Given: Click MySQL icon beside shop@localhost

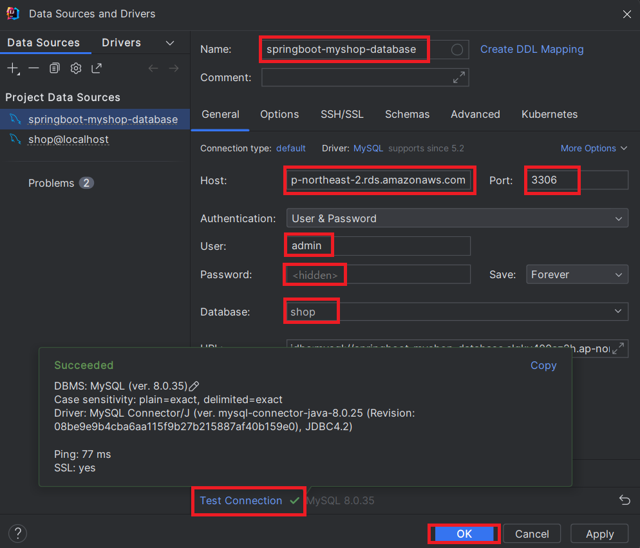Looking at the screenshot, I should pyautogui.click(x=15, y=139).
